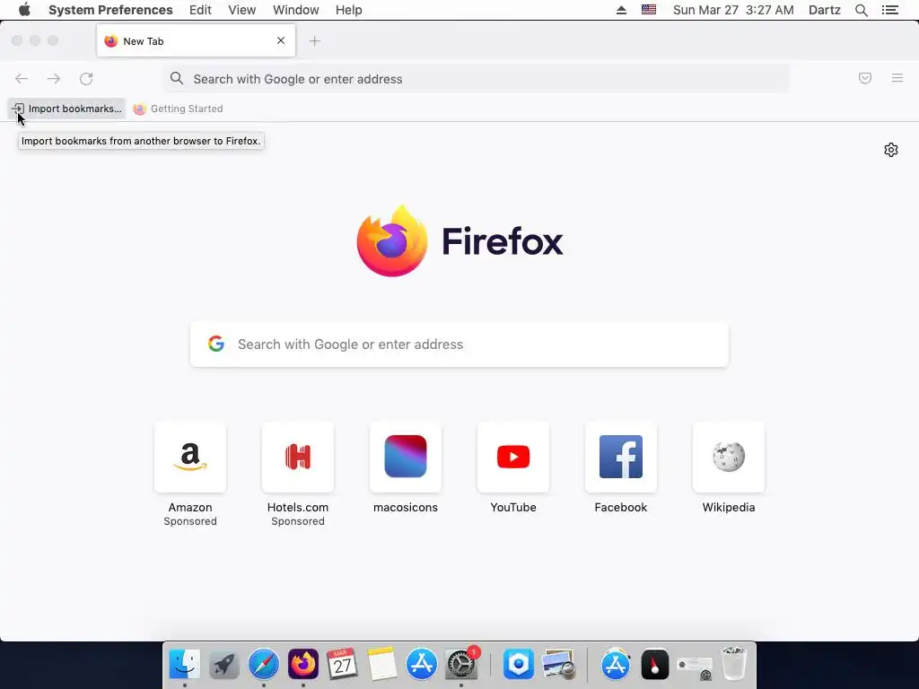Open the new tab personalize gear

tap(891, 150)
